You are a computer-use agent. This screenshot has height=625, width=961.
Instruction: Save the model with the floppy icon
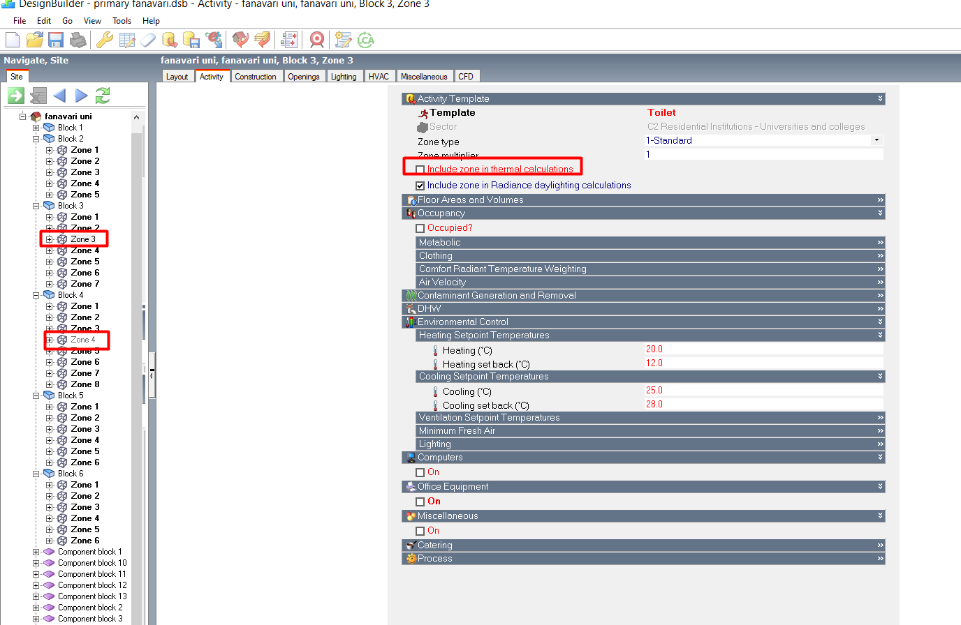(56, 40)
